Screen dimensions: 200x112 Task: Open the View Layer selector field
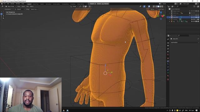pyautogui.click(x=189, y=4)
